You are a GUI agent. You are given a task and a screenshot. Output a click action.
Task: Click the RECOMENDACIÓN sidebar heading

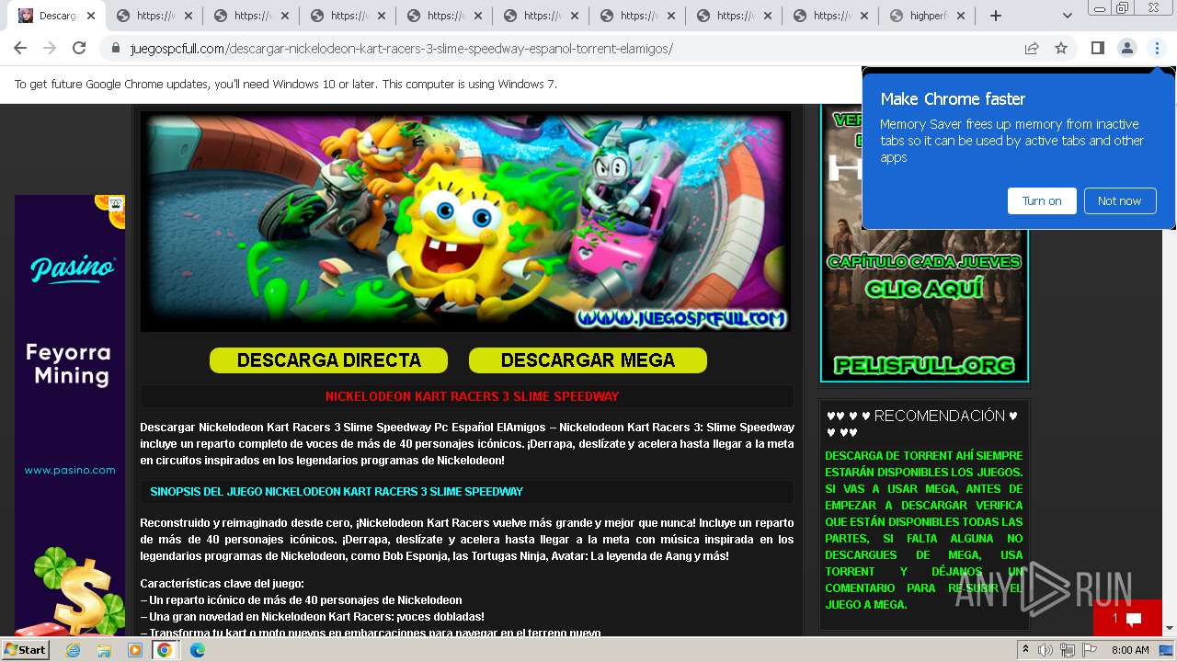[922, 424]
